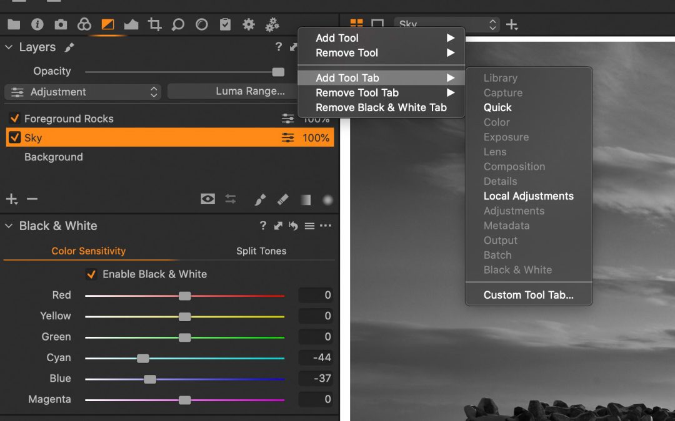Image resolution: width=675 pixels, height=421 pixels.
Task: Click the Cyan sensitivity slider handle
Action: click(143, 358)
